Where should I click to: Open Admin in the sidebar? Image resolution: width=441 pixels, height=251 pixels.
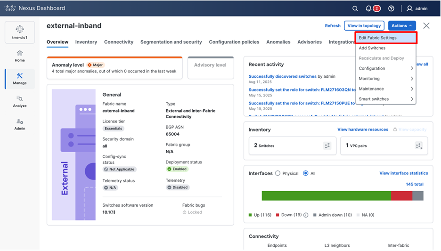[x=20, y=124]
